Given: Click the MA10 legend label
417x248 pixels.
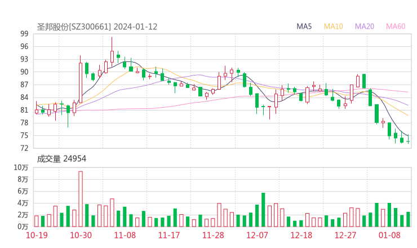Looking at the screenshot, I should tap(333, 26).
